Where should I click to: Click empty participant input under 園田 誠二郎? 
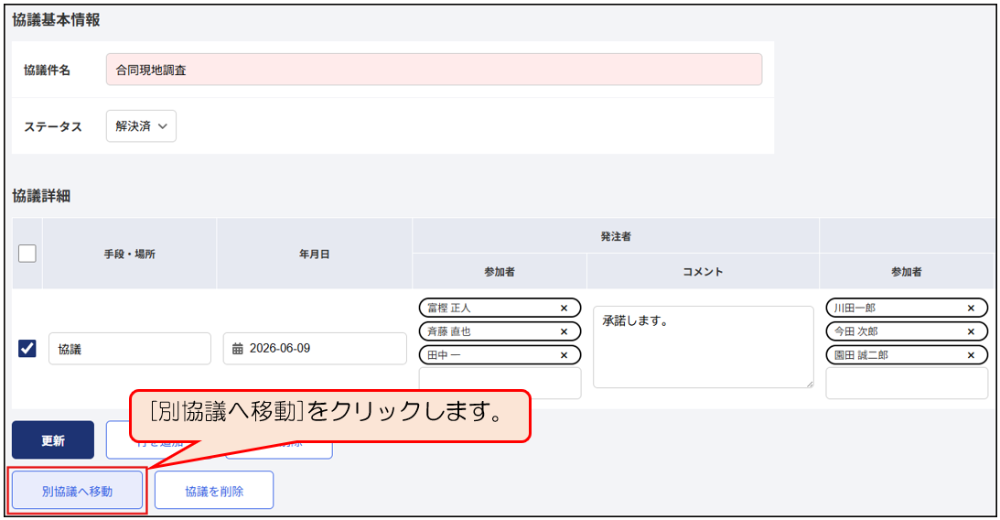907,384
